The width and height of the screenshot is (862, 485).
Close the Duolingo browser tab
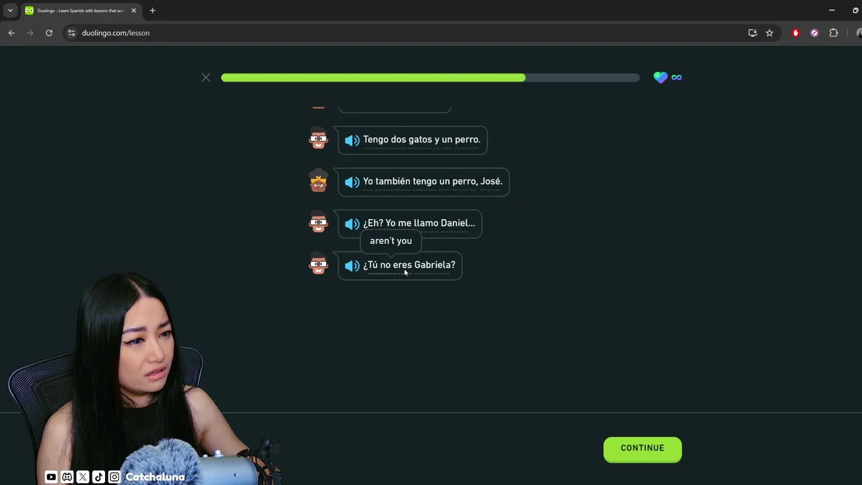(133, 10)
